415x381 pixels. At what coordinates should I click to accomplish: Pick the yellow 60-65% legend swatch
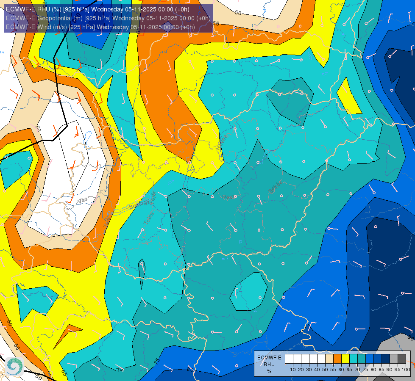tap(345, 359)
